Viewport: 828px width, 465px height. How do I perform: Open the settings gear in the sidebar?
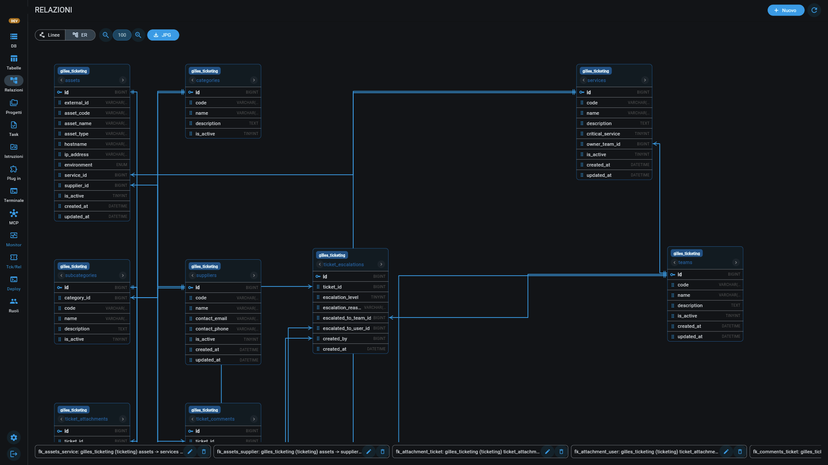pyautogui.click(x=14, y=437)
